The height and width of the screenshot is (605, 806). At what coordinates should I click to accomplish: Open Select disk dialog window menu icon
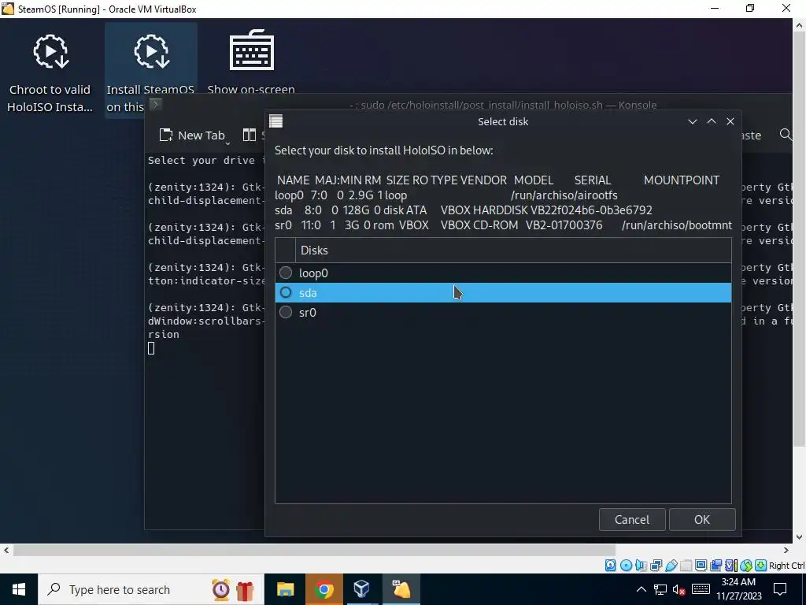click(x=276, y=121)
